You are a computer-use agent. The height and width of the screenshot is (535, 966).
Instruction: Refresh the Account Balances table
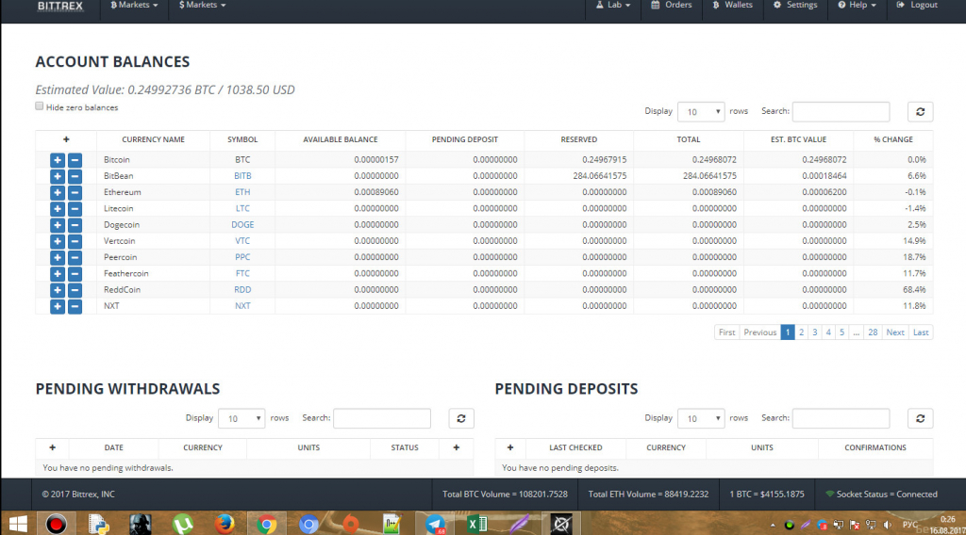pos(921,112)
